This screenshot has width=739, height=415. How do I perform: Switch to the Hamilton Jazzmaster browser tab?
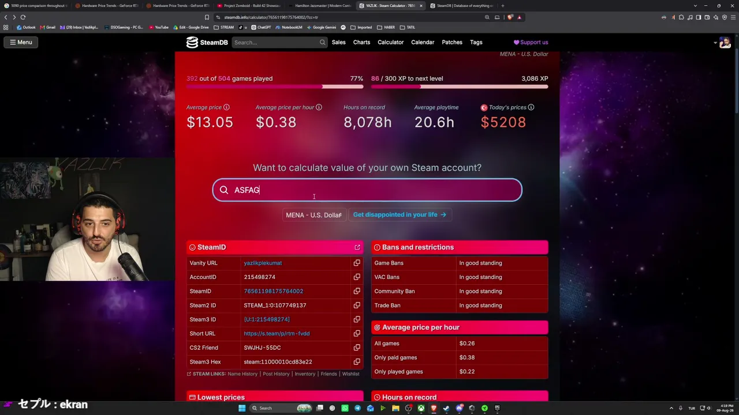tap(319, 6)
